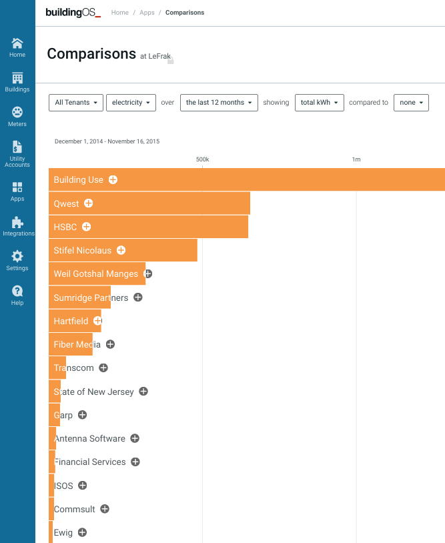Click the HSBC bar label

(65, 227)
